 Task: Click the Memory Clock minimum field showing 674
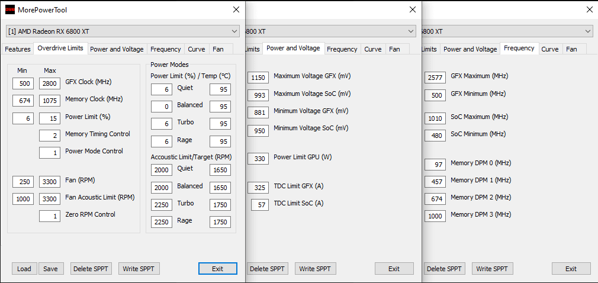pyautogui.click(x=23, y=101)
